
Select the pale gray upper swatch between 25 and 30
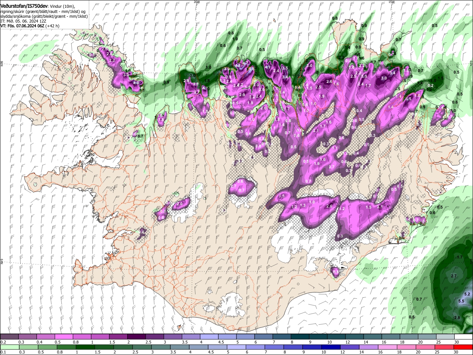(445, 337)
